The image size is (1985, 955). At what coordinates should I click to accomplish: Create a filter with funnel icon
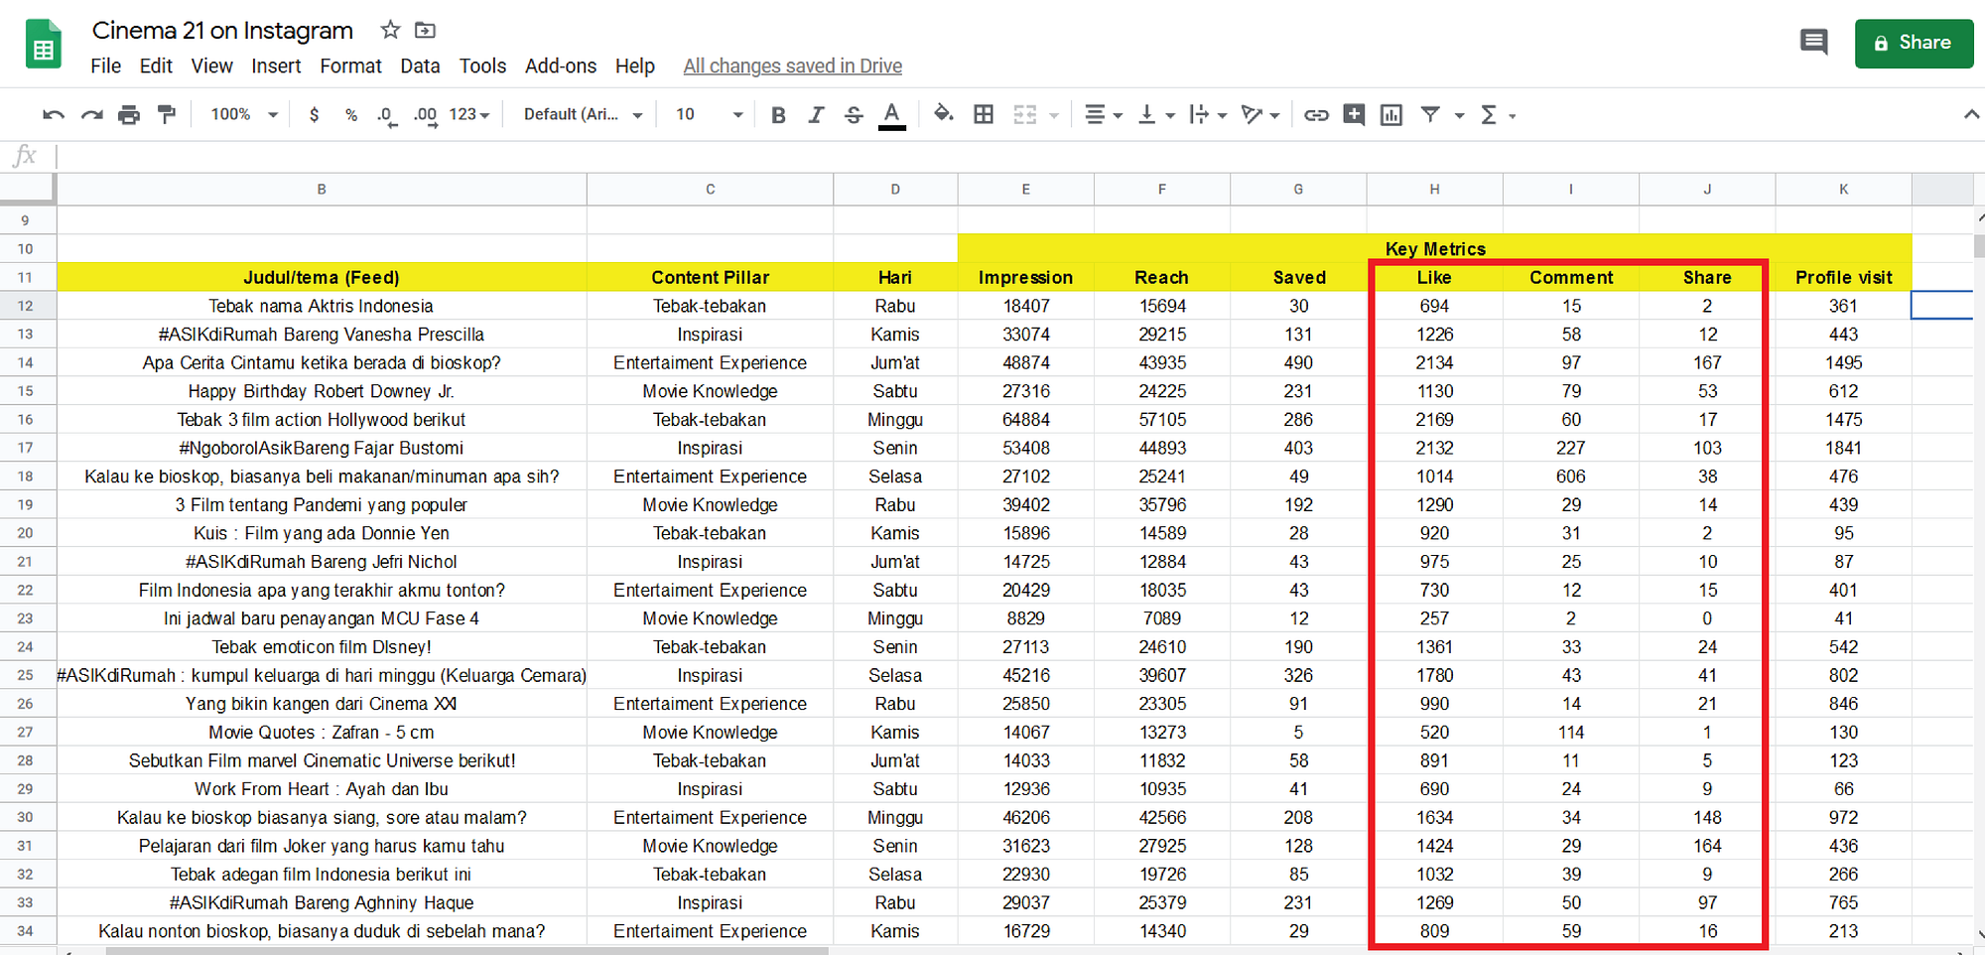coord(1430,115)
